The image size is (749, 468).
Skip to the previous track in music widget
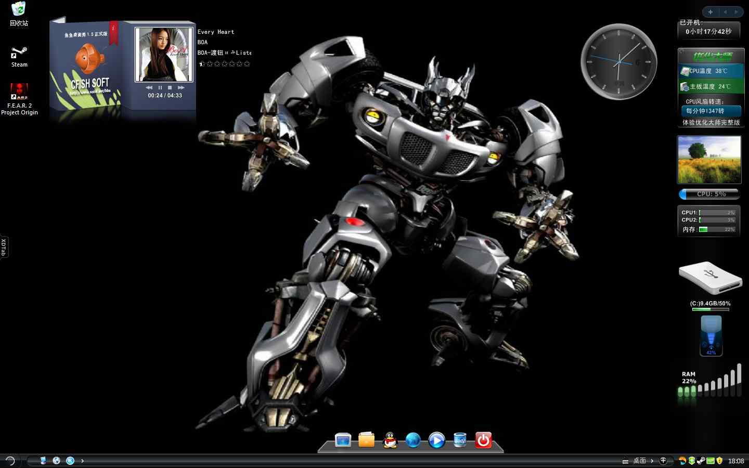tap(149, 87)
